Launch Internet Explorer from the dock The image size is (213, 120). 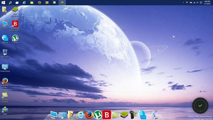click(x=80, y=115)
